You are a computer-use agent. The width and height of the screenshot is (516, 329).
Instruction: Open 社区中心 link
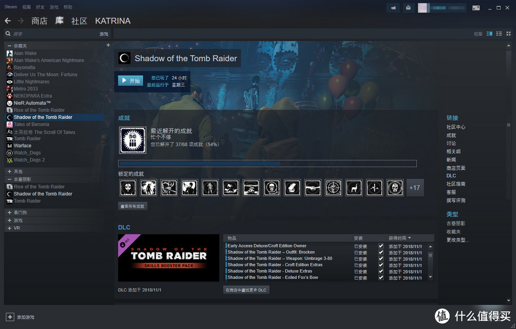[x=456, y=127]
